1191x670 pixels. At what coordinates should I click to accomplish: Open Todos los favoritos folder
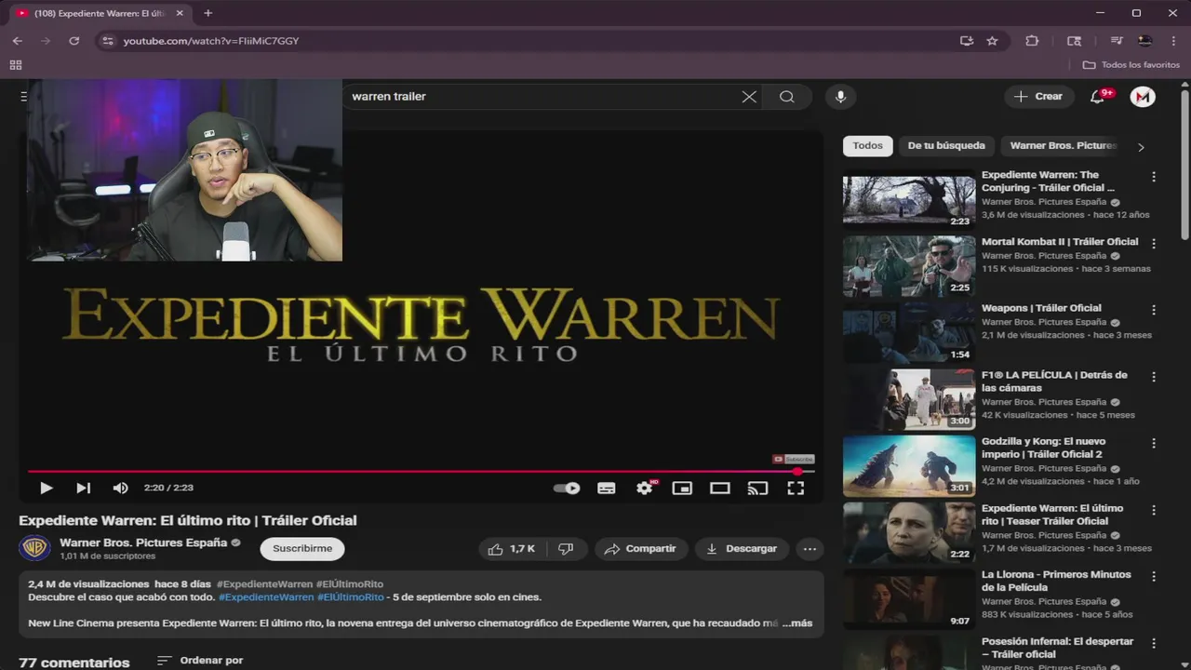point(1131,65)
